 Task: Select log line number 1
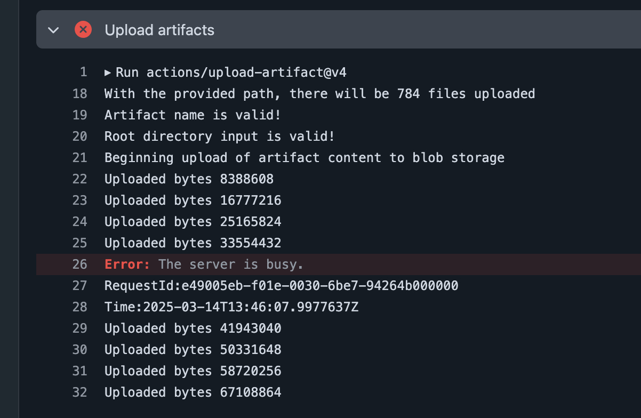pos(83,72)
